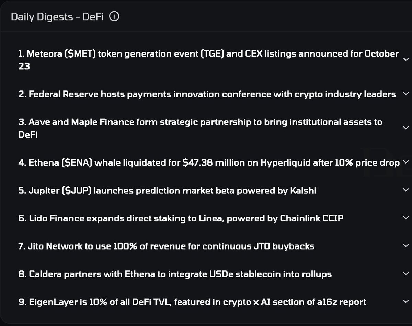Expand the Ethena whale liquidation chevron
Viewport: 412px width, 326px height.
pos(406,162)
